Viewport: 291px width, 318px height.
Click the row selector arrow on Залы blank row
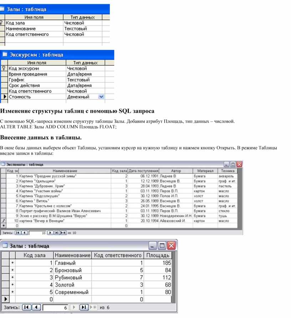click(6, 299)
